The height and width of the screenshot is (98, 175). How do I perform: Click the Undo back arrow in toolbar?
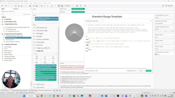pos(6,6)
